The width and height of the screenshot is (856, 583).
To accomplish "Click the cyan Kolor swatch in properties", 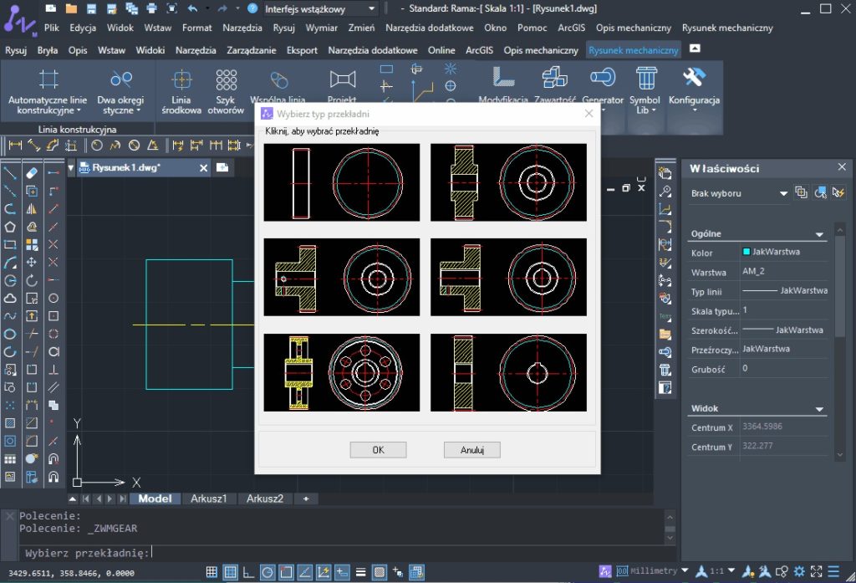I will click(746, 252).
